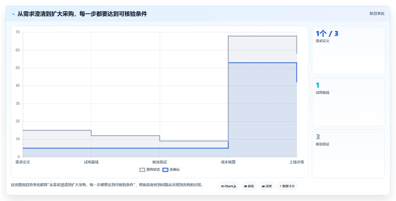Toggle the 原有状态 legend entry
The image size is (396, 201).
(x=150, y=170)
